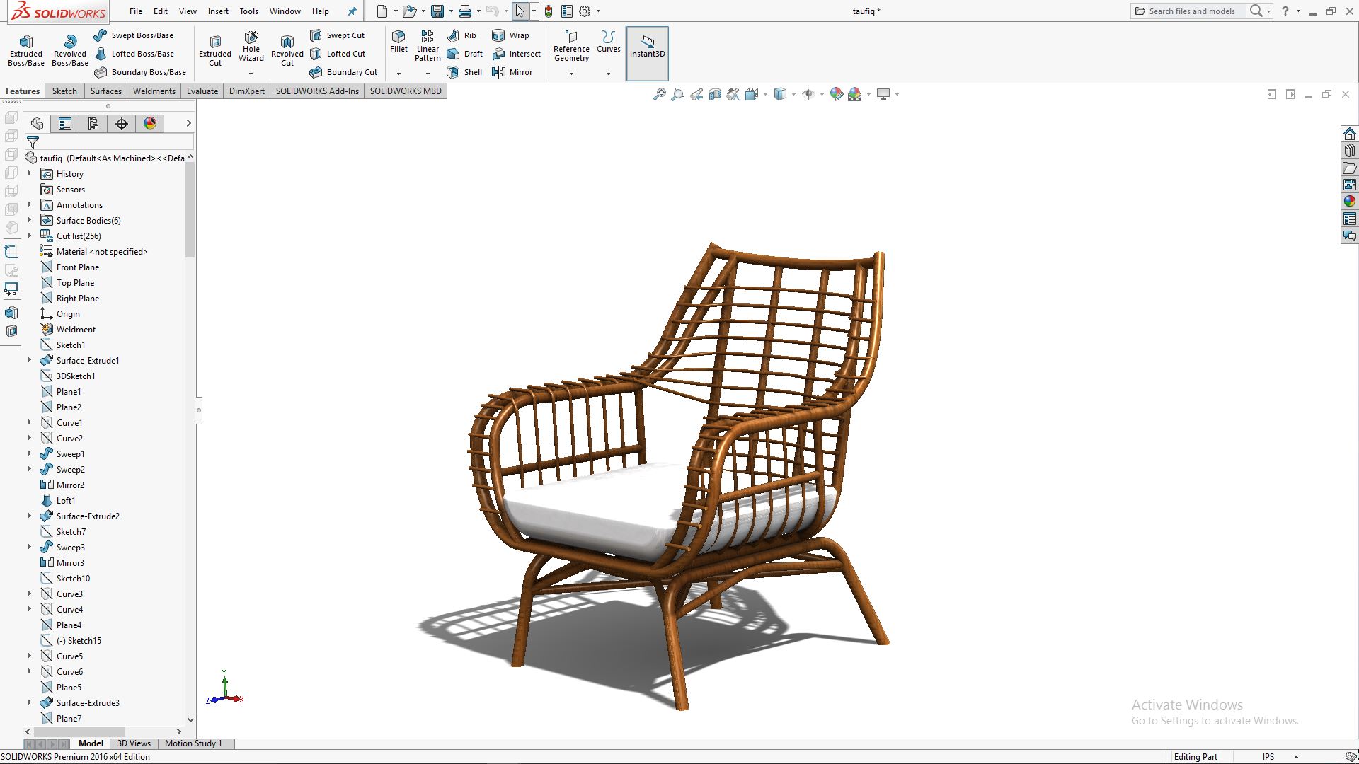This screenshot has height=764, width=1359.
Task: Select the Fillet tool
Action: [398, 42]
